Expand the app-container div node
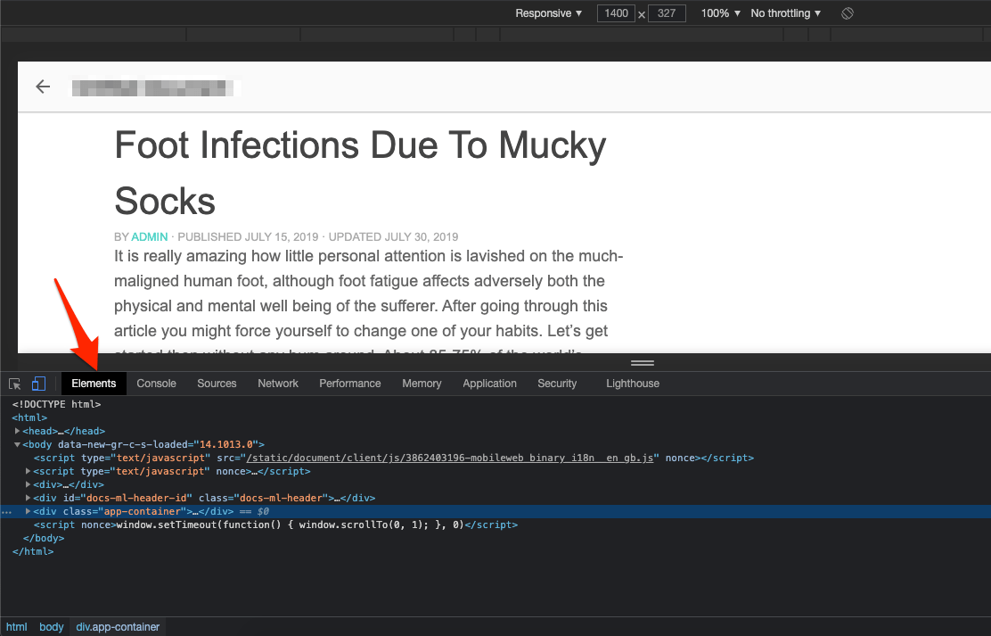The image size is (991, 636). (x=28, y=511)
